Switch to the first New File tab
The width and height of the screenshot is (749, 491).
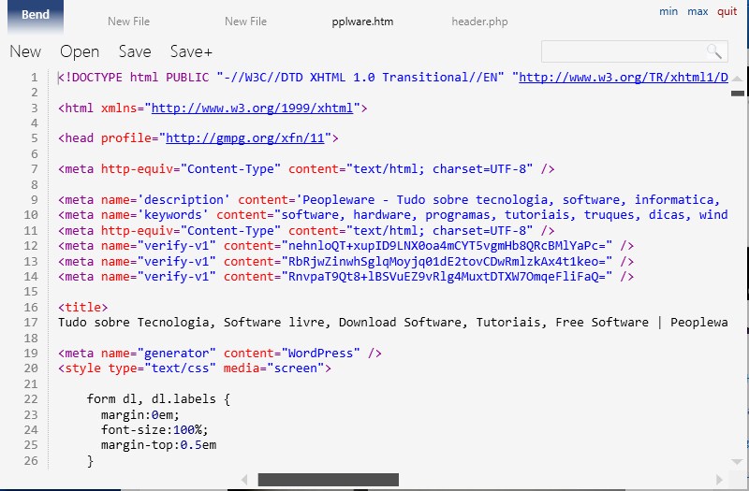click(x=128, y=22)
